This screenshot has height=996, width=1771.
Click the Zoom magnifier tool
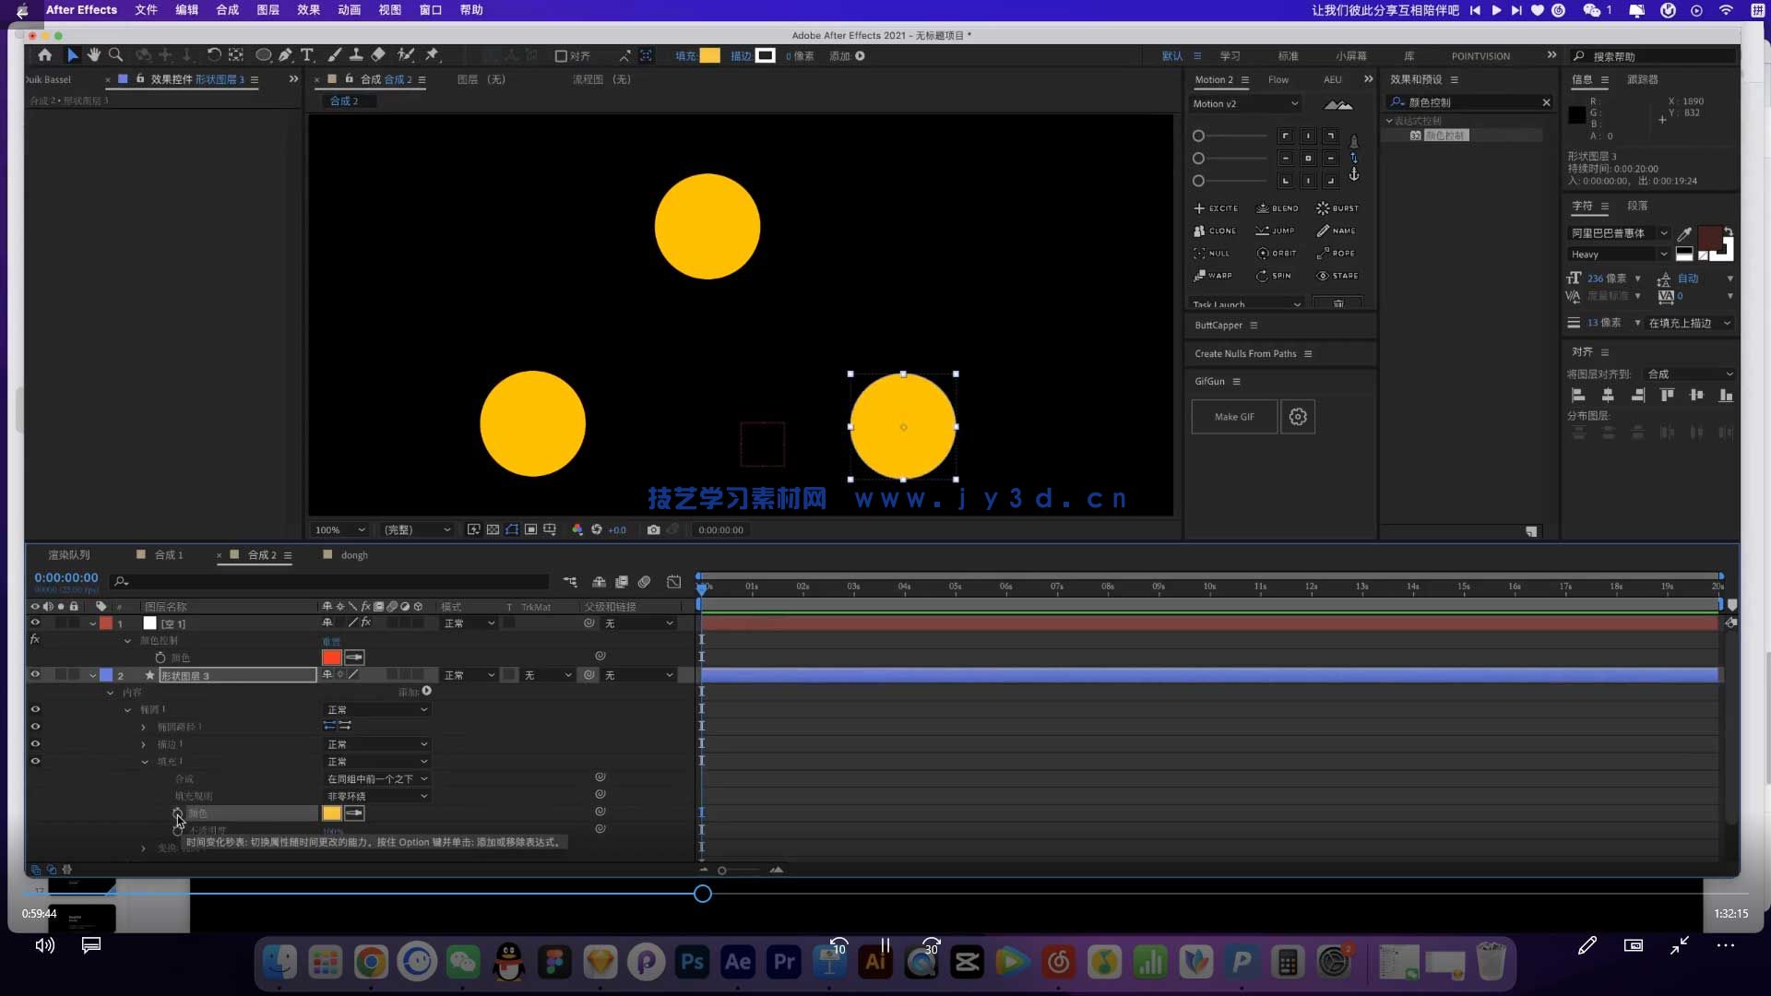point(115,55)
